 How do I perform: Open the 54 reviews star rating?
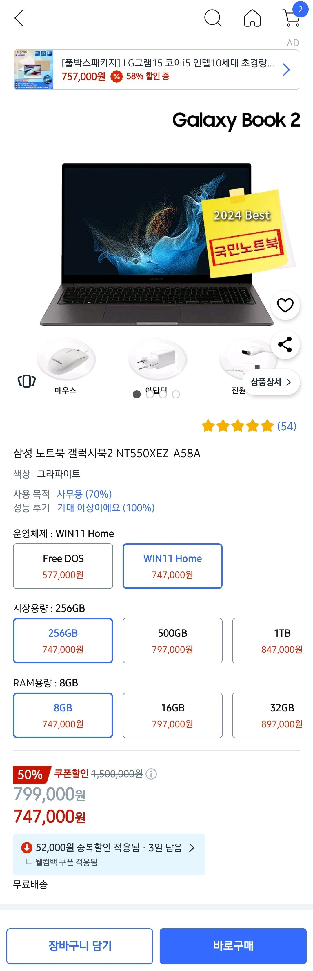pos(249,426)
